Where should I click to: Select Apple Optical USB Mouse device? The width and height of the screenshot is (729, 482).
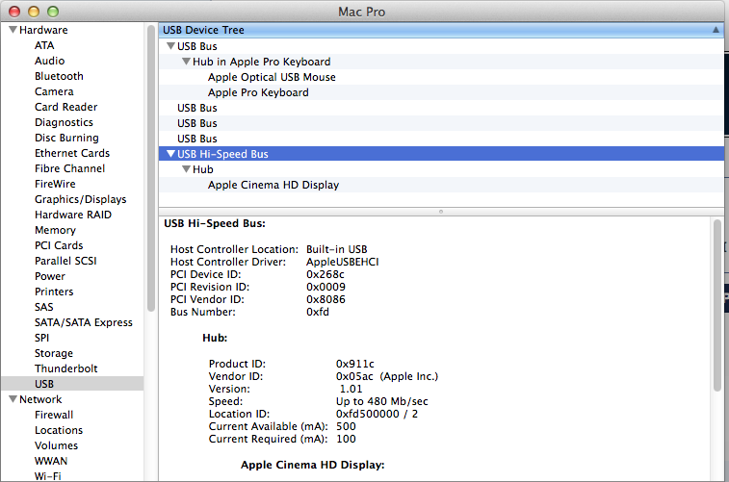coord(272,77)
